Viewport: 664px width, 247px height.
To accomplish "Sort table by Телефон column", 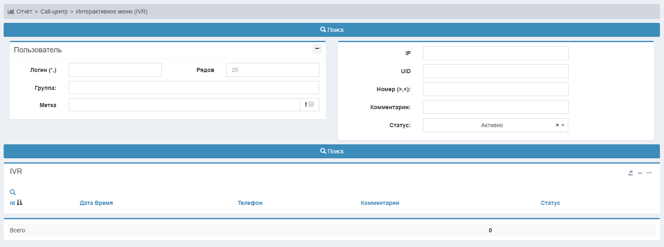I will coord(250,203).
